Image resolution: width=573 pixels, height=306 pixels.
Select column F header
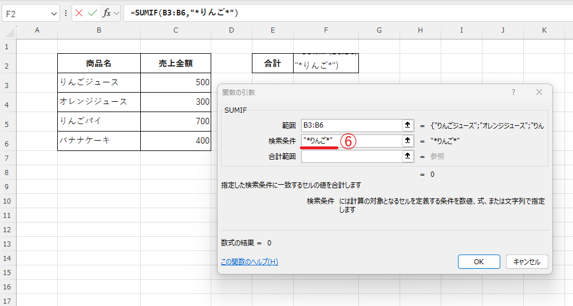326,30
